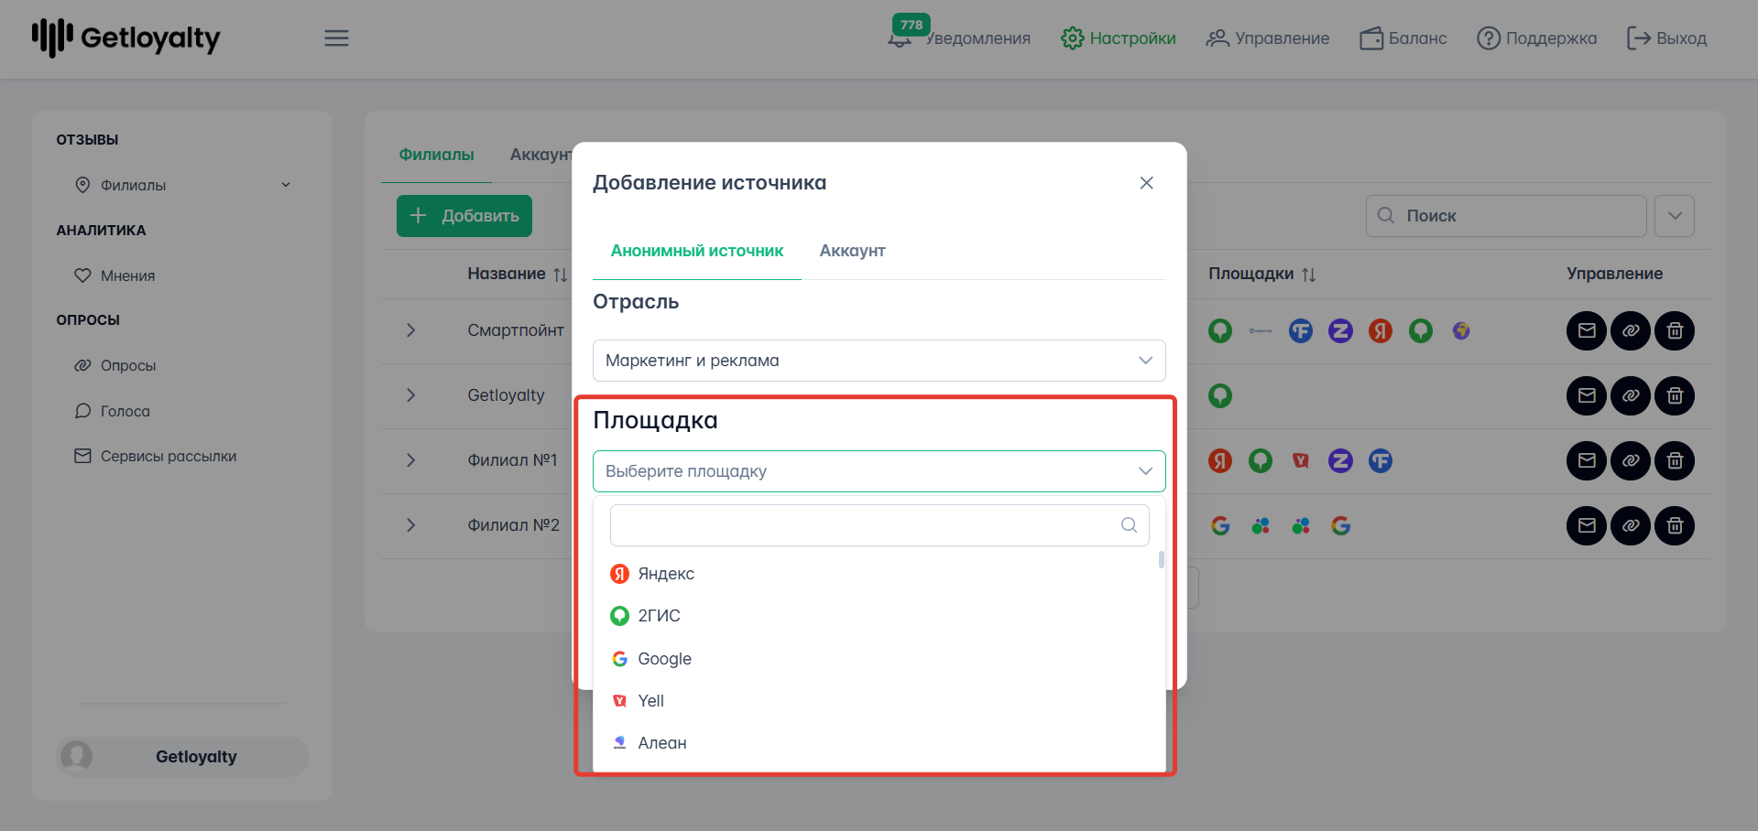Delete the Смартпойнт branch
The width and height of the screenshot is (1758, 831).
point(1675,330)
